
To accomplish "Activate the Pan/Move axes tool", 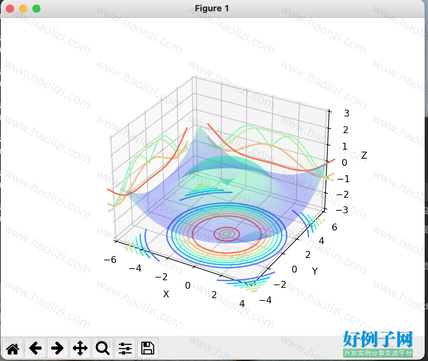I will [80, 348].
